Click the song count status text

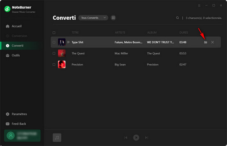204,18
